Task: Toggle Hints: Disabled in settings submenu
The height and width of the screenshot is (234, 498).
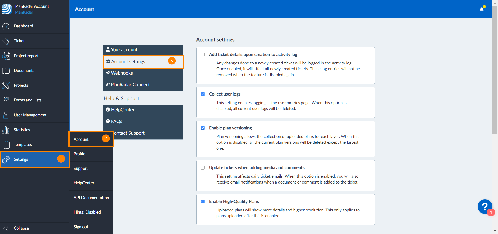Action: [87, 212]
